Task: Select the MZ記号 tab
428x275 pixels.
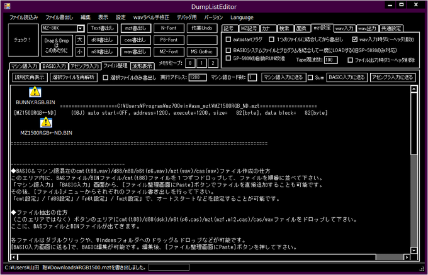Action: pos(249,28)
